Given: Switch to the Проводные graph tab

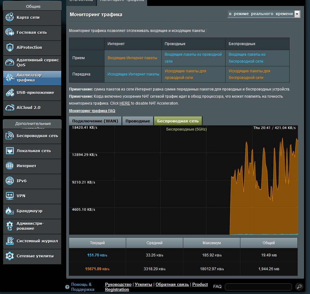Looking at the screenshot, I should pyautogui.click(x=138, y=121).
